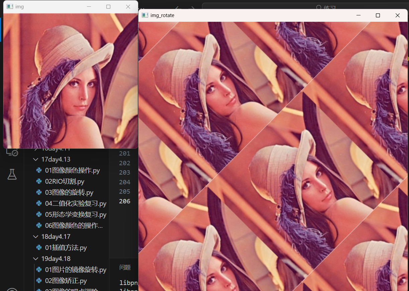Click the img window title bar icon
Viewport: 409px width, 291px height.
(x=10, y=7)
